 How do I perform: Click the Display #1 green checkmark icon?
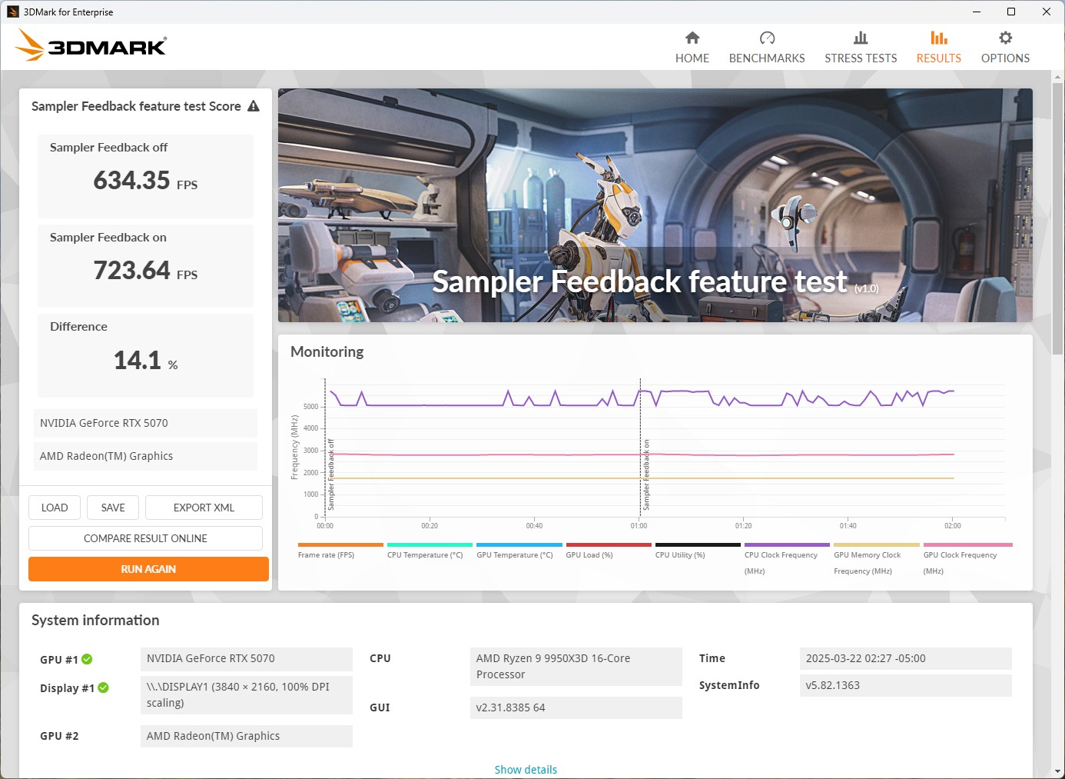tap(104, 687)
